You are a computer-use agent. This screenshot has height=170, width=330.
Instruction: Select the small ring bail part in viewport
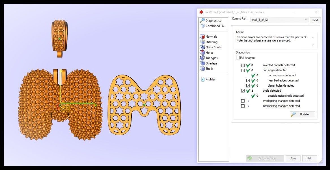pyautogui.click(x=60, y=39)
